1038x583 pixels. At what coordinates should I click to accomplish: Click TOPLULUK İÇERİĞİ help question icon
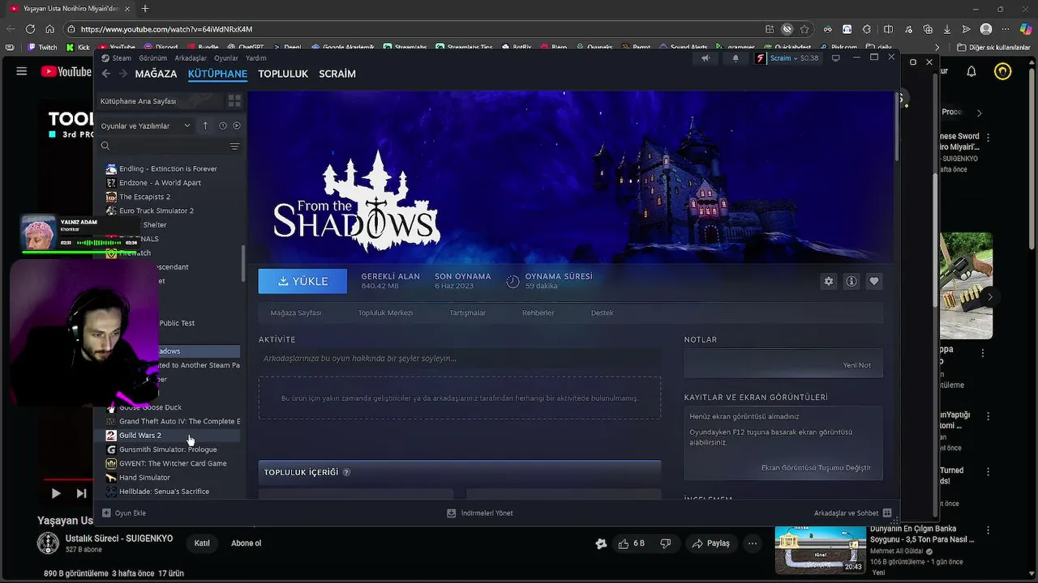click(346, 472)
